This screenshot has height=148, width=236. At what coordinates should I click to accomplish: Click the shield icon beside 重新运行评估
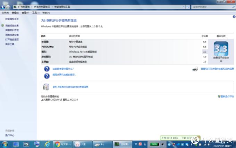[219, 96]
